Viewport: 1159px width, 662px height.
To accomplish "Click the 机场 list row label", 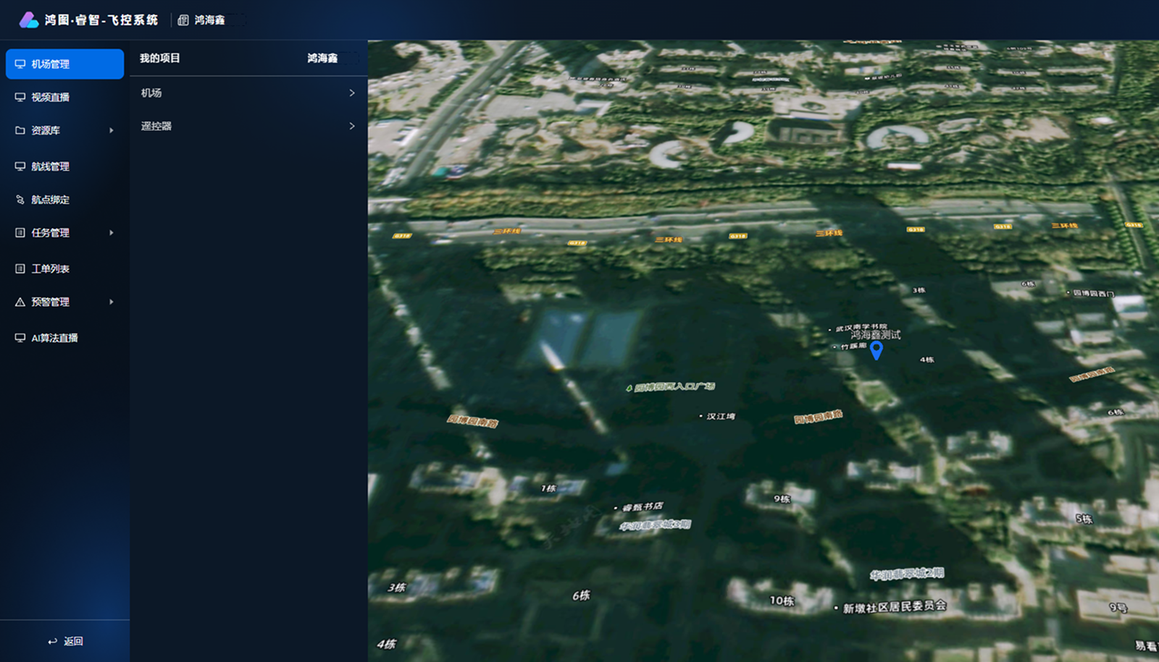I will pyautogui.click(x=151, y=93).
